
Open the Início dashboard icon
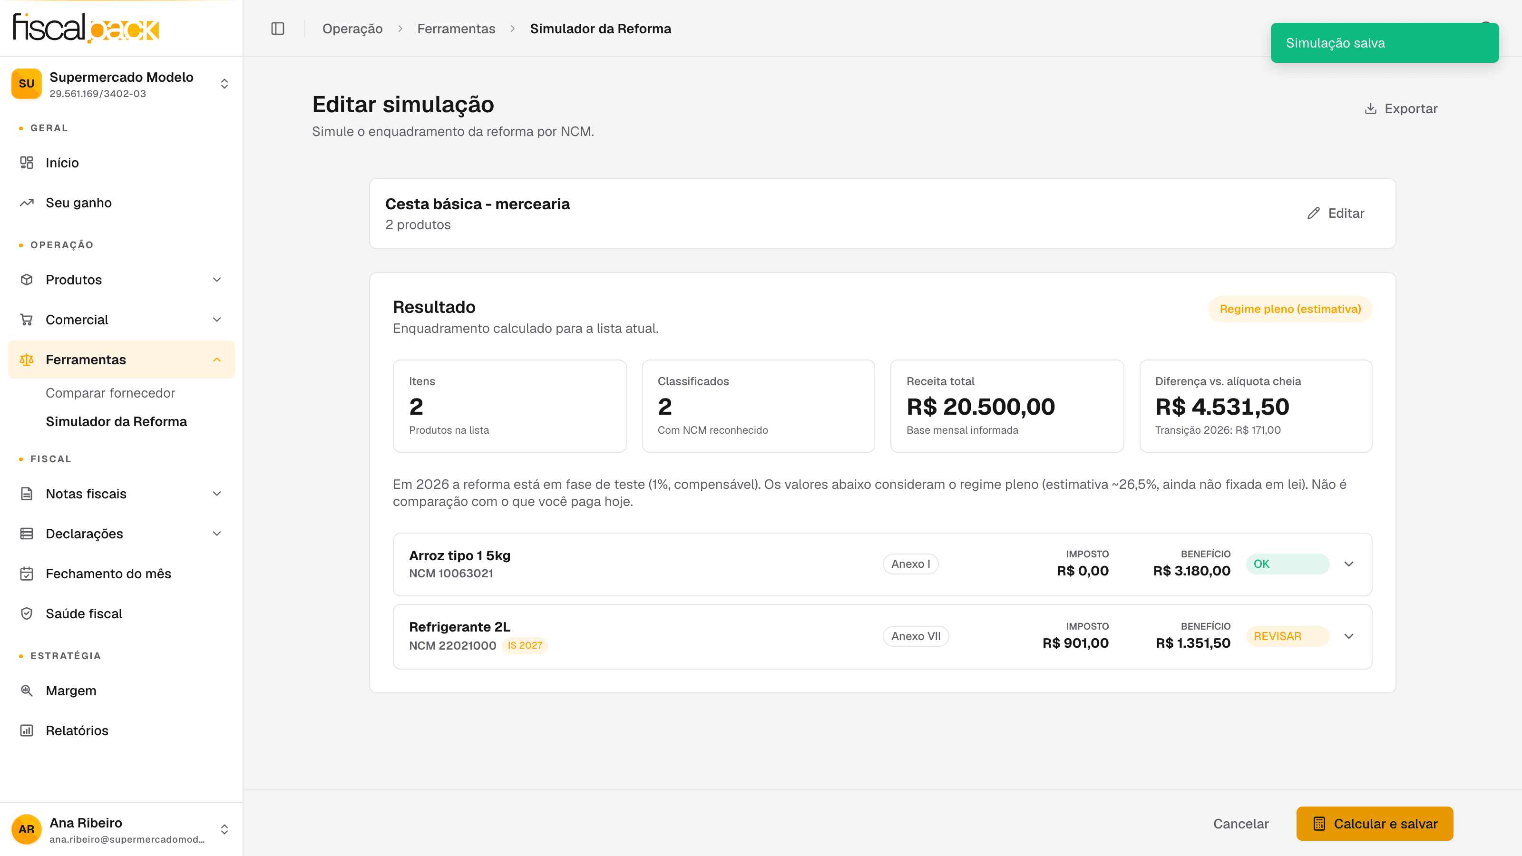tap(27, 163)
